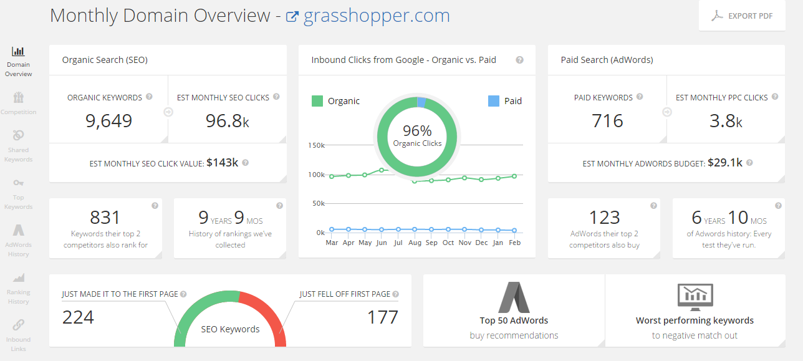803x361 pixels.
Task: Click help icon on the 831 keywords card
Action: (155, 206)
